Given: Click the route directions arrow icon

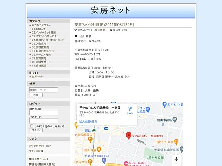Looking at the screenshot, I should [x=130, y=109].
